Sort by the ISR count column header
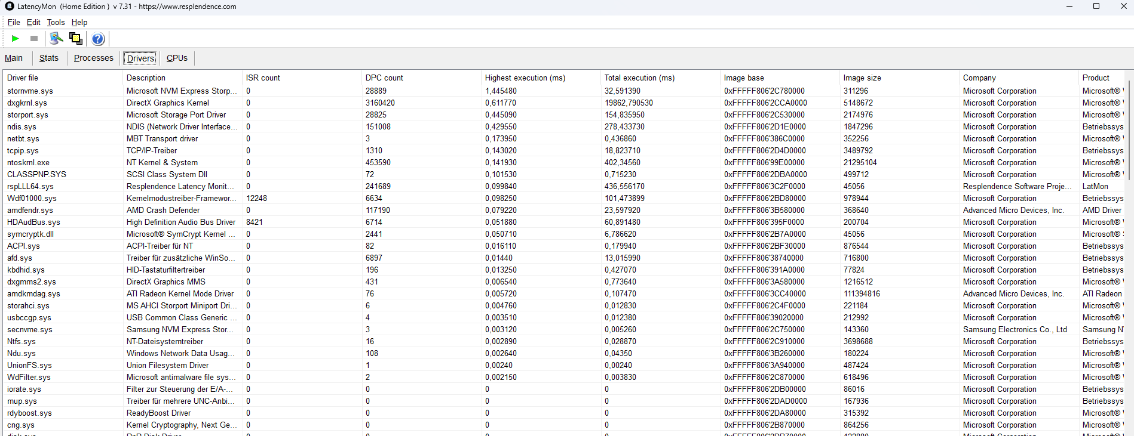This screenshot has width=1134, height=436. (x=302, y=78)
